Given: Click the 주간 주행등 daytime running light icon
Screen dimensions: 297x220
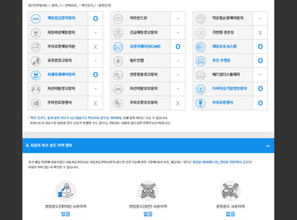Looking at the screenshot, I should point(200,61).
